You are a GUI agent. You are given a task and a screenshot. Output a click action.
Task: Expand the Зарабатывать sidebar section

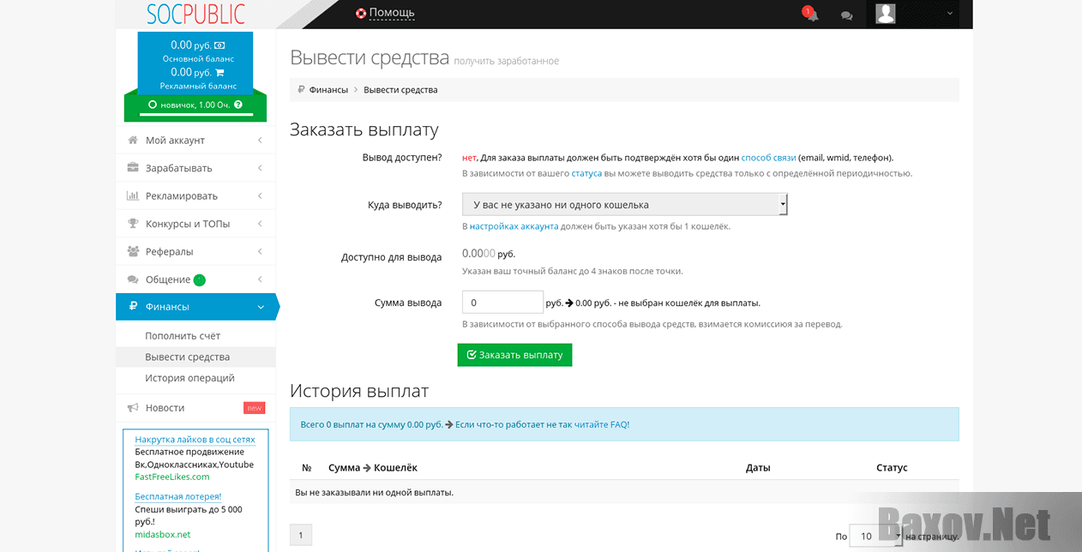pos(195,168)
